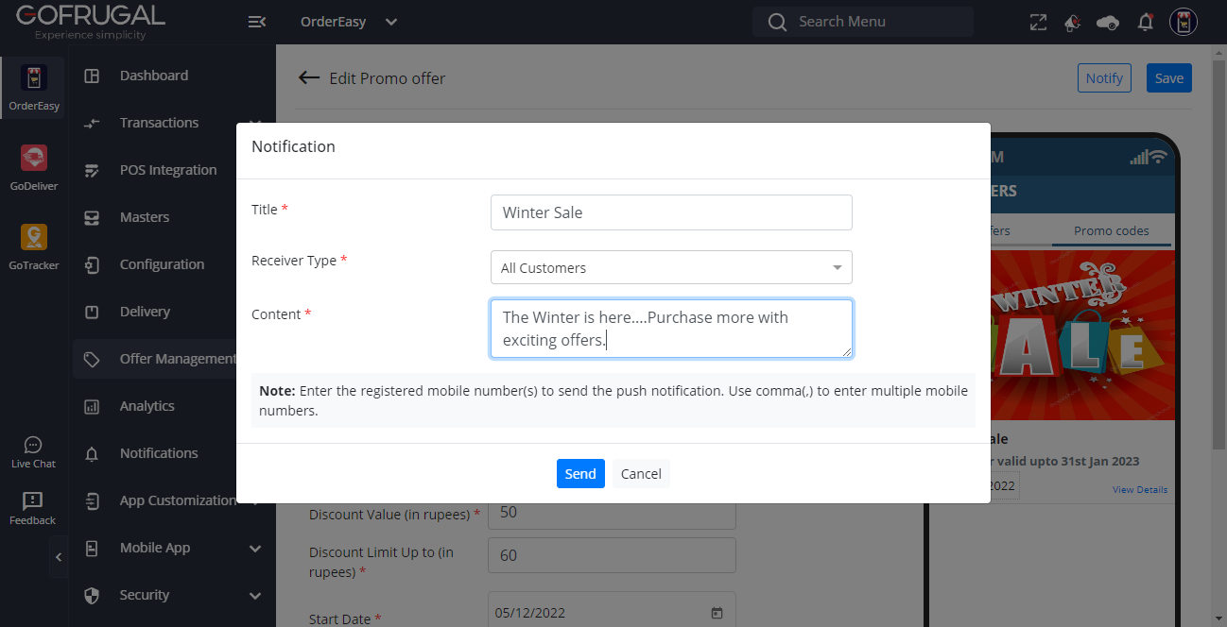Collapse the sidebar hamburger menu icon
The width and height of the screenshot is (1227, 627).
coord(256,22)
